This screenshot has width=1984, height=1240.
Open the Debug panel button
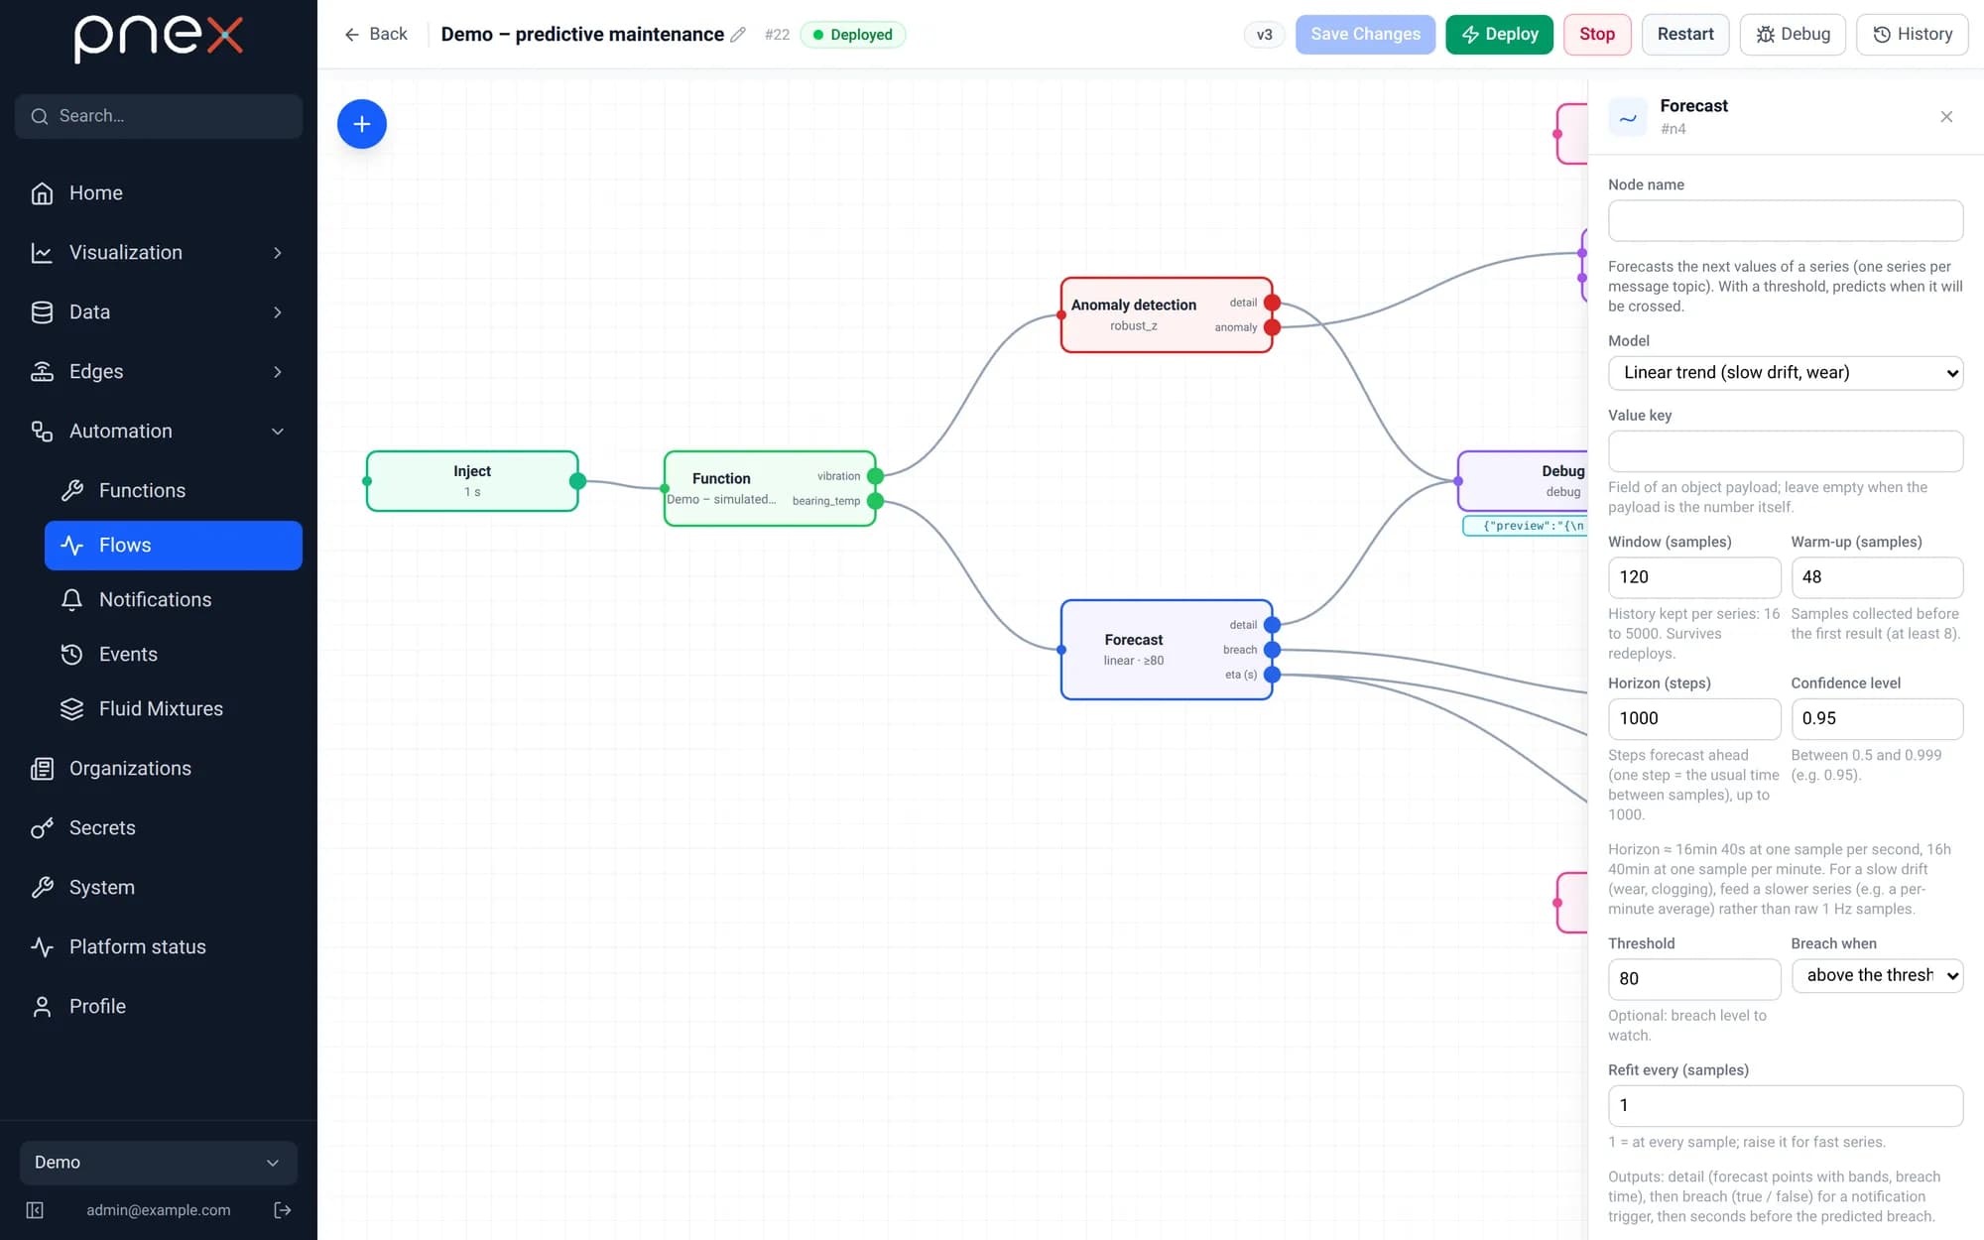1793,35
